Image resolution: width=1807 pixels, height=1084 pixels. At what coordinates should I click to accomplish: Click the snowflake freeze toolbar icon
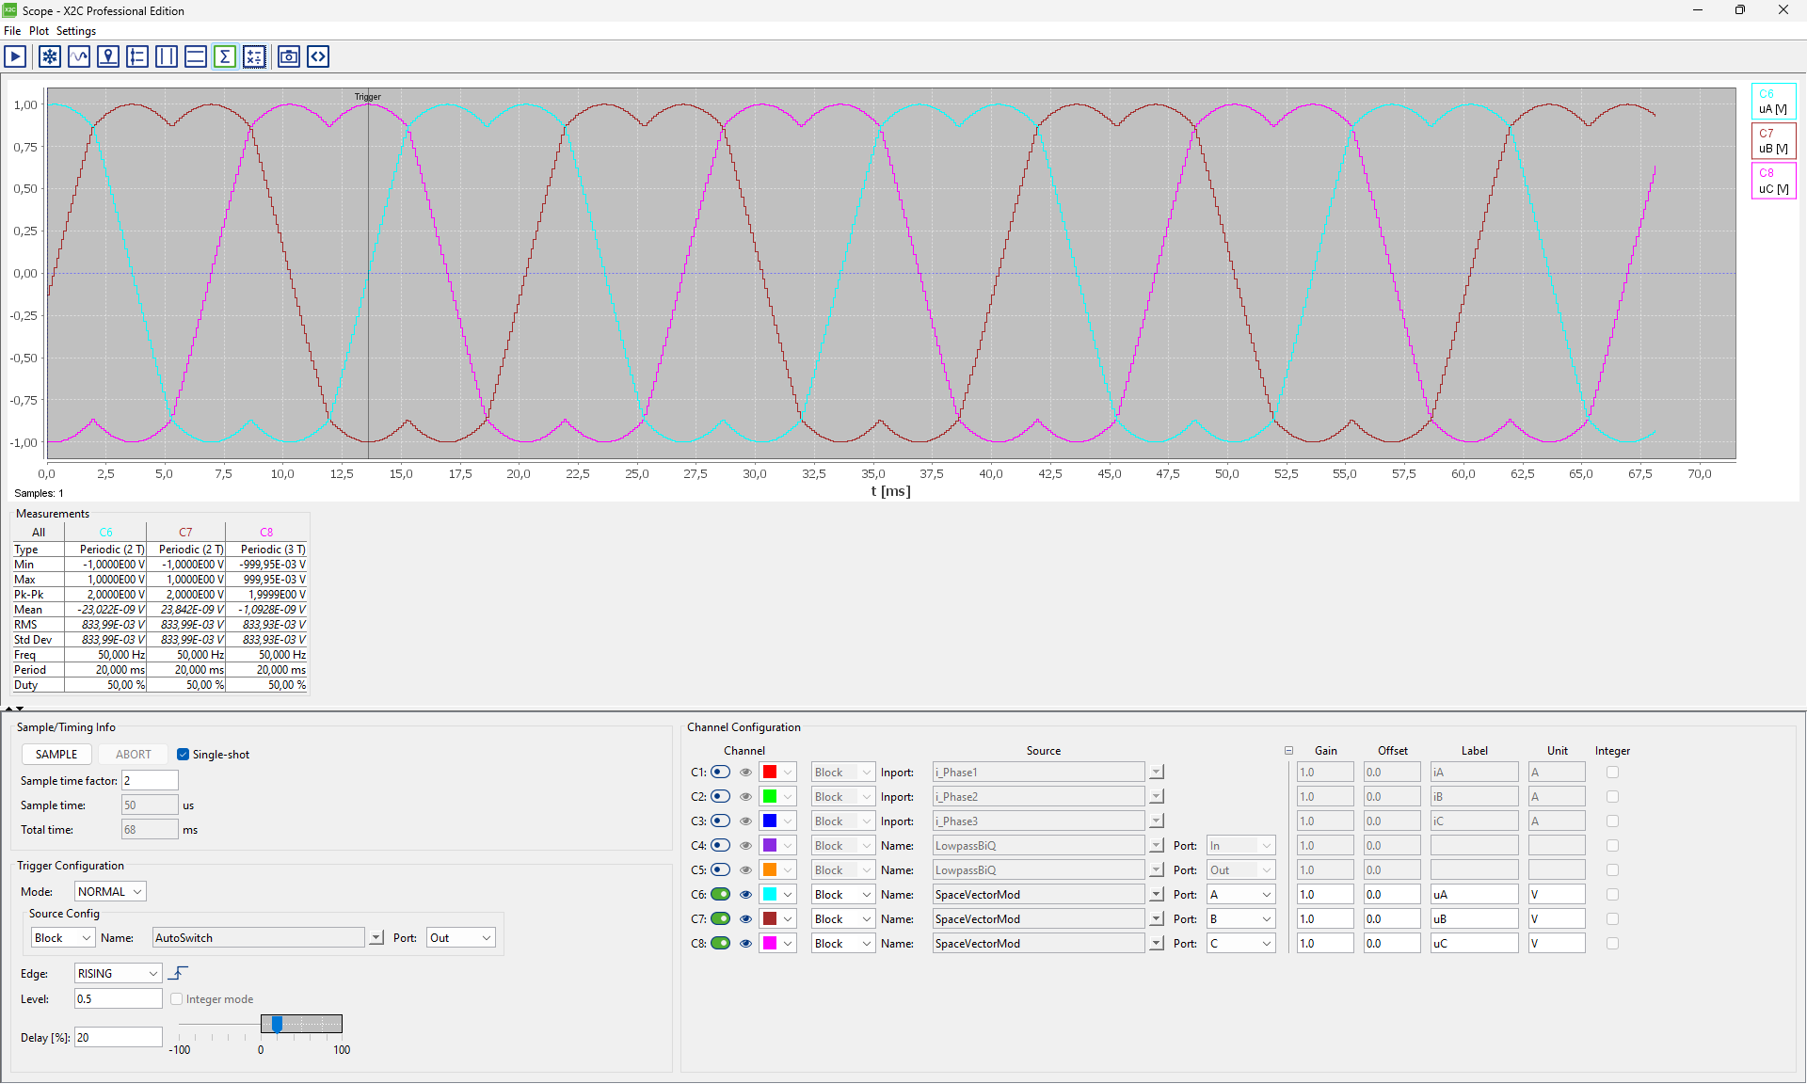click(x=50, y=56)
